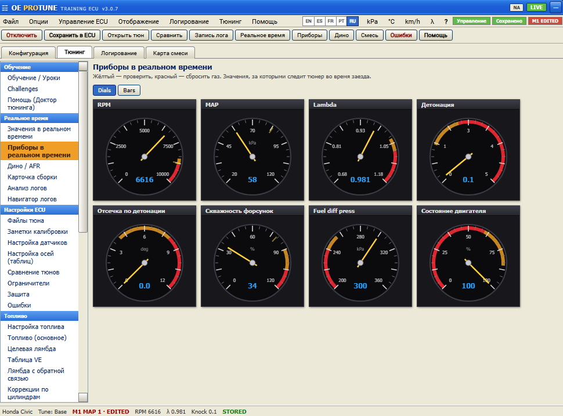The width and height of the screenshot is (563, 416).
Task: Switch to the Карта смеси tab
Action: click(x=170, y=53)
